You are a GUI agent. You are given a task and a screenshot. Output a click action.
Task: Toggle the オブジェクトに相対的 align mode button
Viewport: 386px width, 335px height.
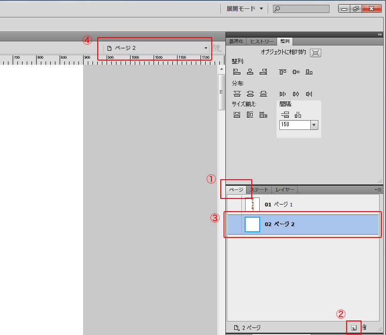[316, 53]
